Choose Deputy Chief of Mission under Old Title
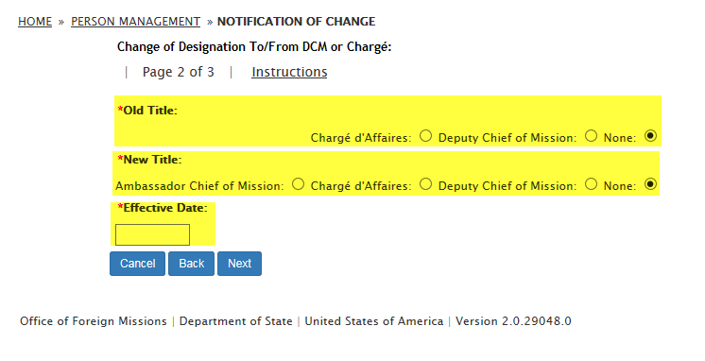 [x=591, y=136]
